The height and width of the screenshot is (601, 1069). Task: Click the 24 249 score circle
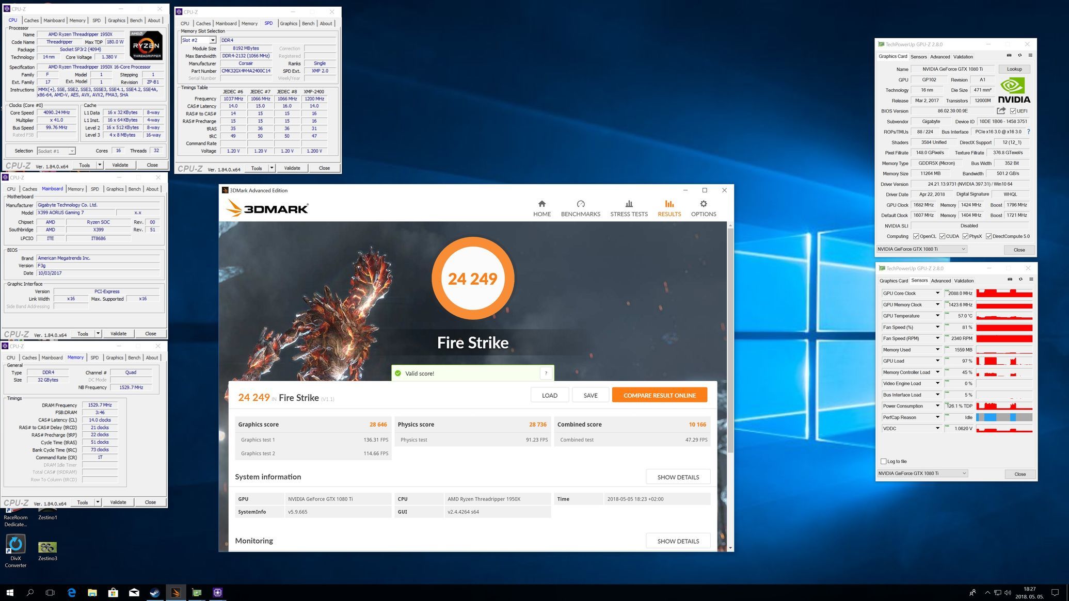coord(472,278)
